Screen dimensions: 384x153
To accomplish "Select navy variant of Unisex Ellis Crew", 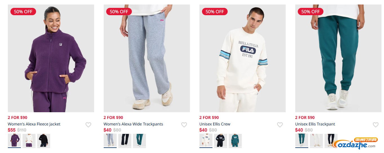I will tap(221, 140).
